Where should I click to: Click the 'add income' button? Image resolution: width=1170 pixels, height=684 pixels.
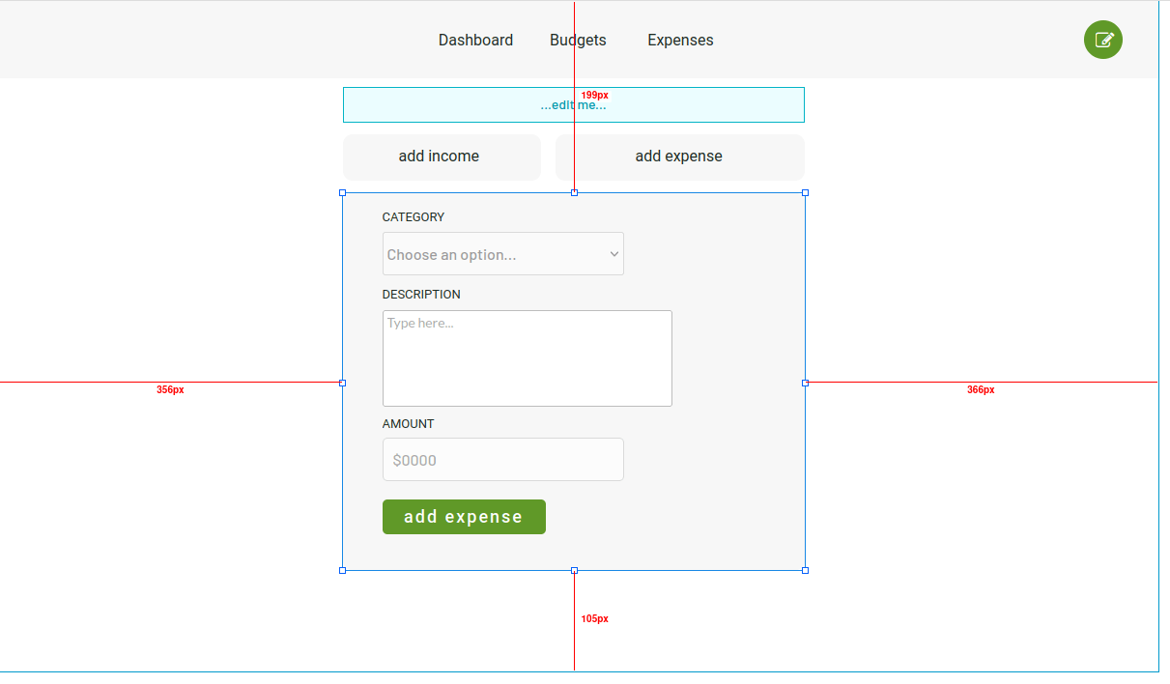coord(442,156)
